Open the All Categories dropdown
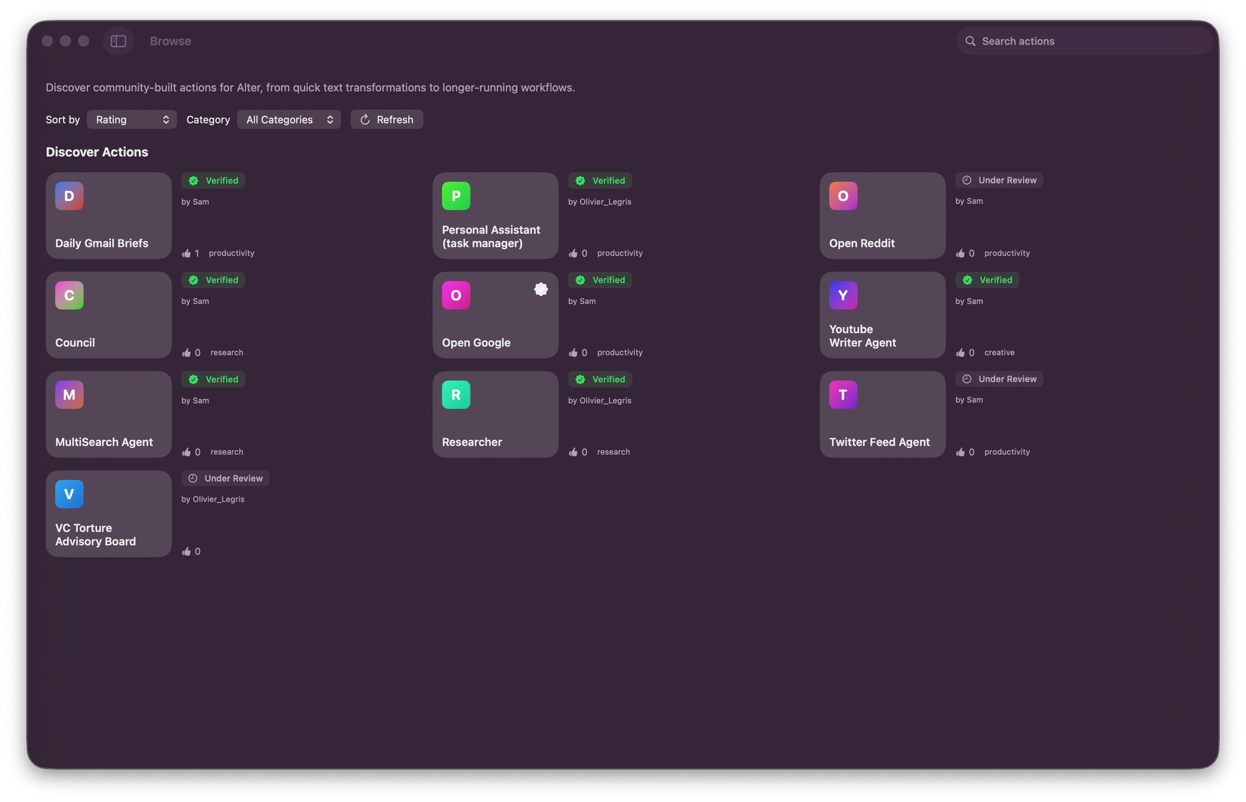The height and width of the screenshot is (802, 1246). point(288,120)
